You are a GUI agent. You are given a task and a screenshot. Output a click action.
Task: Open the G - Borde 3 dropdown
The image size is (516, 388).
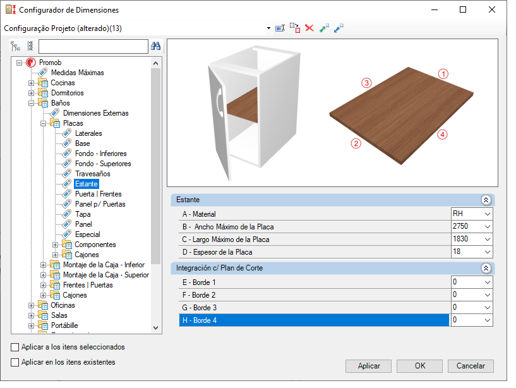click(x=488, y=308)
